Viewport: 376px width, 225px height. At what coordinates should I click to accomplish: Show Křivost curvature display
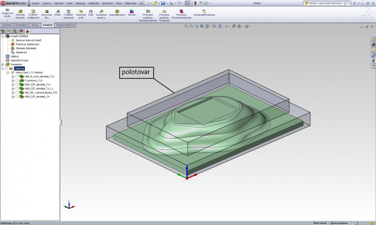point(132,13)
